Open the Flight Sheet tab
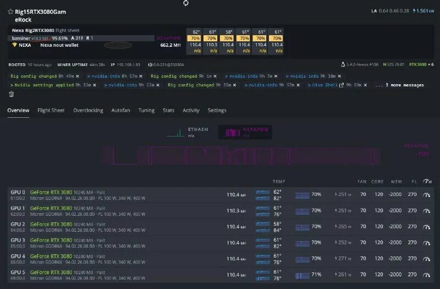Image resolution: width=440 pixels, height=289 pixels. click(51, 111)
